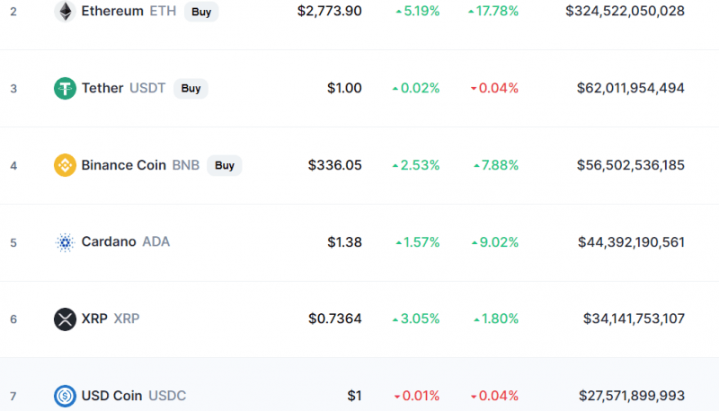The height and width of the screenshot is (411, 719).
Task: Click the green Tether coin icon
Action: pyautogui.click(x=65, y=88)
